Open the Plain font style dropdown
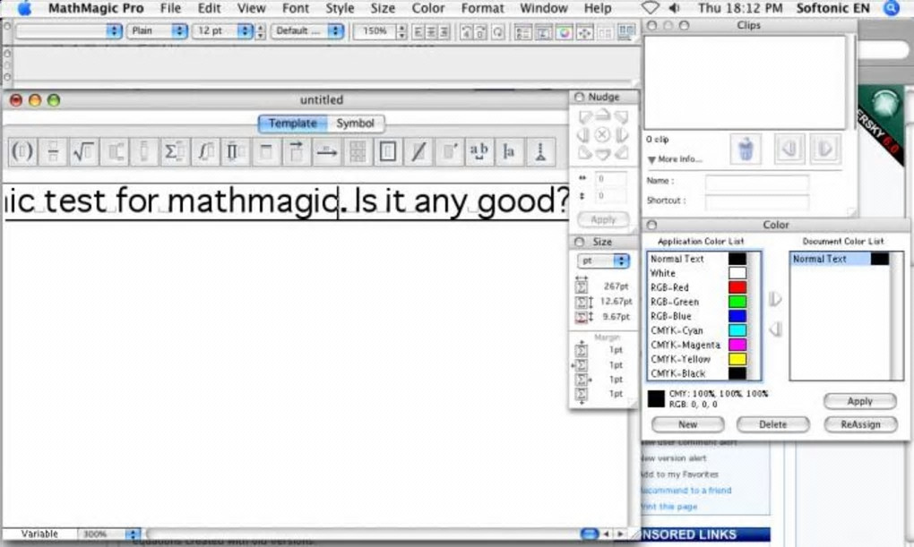Screen dimensions: 914x547 tap(156, 30)
